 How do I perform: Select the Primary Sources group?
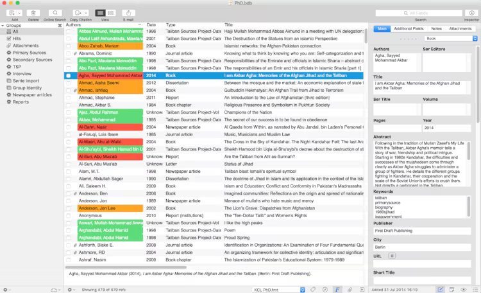coord(29,53)
